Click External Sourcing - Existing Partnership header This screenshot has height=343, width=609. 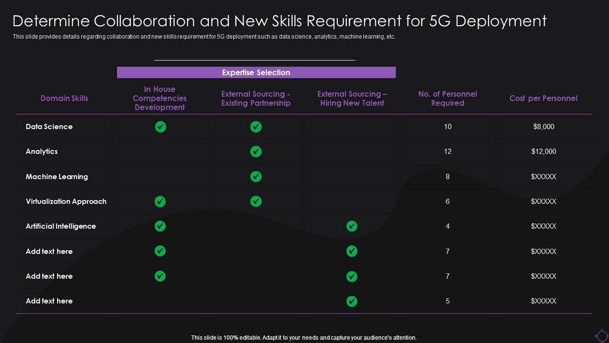255,99
